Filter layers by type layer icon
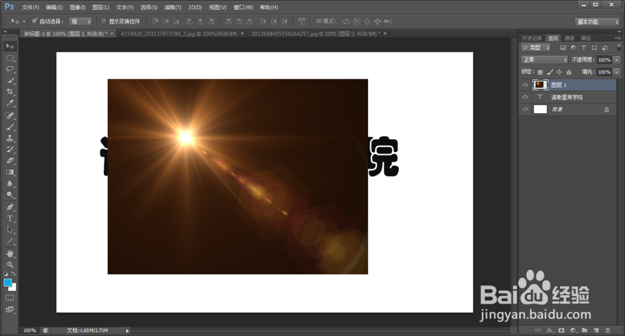625x336 pixels. tap(584, 47)
